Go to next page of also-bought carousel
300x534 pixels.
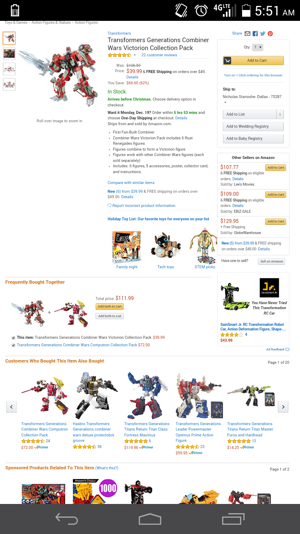pyautogui.click(x=283, y=407)
